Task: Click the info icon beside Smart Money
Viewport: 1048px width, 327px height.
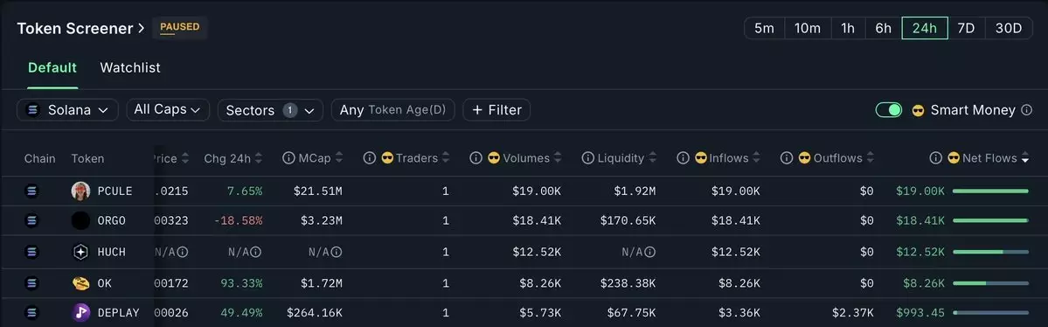Action: (1027, 110)
